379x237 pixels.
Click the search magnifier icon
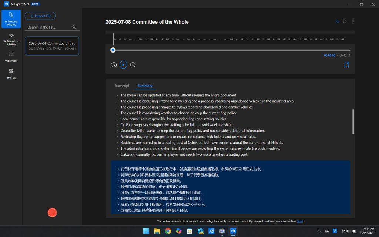[74, 27]
